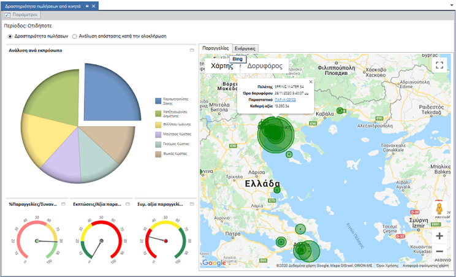
Task: Collapse the Συμ. αξία παραγγελί gauge panel
Action: click(x=192, y=204)
